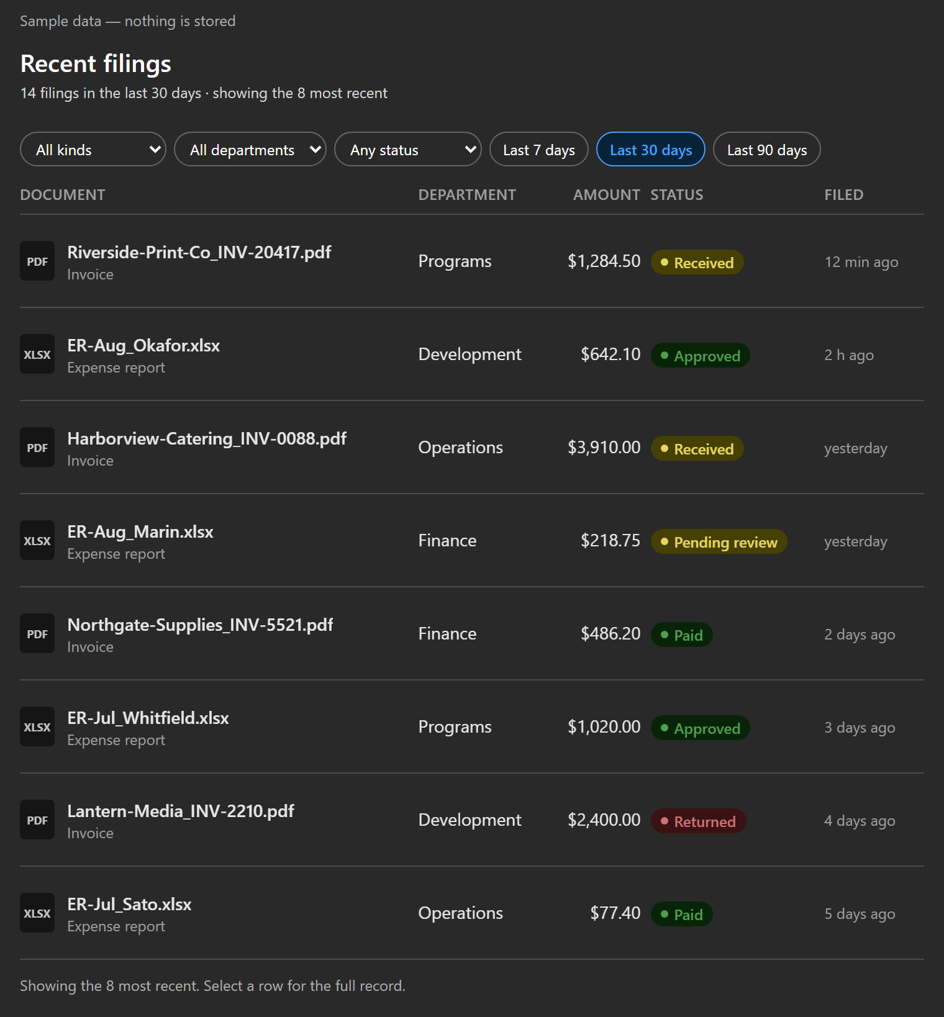Click the Received badge on Riverside row
The image size is (944, 1017).
[697, 263]
